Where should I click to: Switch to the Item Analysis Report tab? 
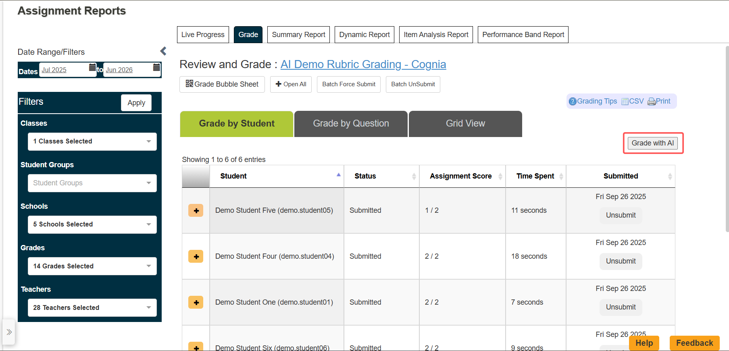click(436, 35)
